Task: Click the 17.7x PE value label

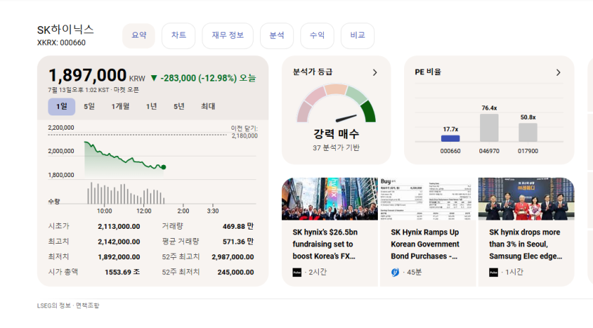Action: 450,129
